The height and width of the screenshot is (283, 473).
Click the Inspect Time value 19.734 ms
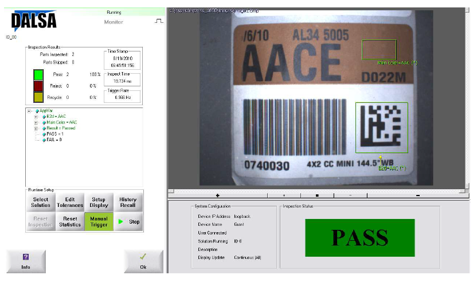pyautogui.click(x=123, y=81)
